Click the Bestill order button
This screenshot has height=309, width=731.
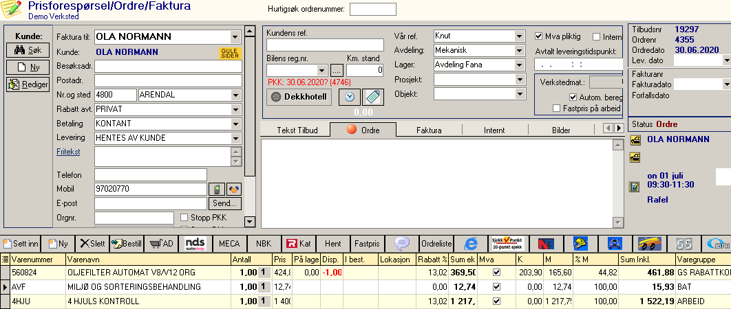(x=127, y=243)
